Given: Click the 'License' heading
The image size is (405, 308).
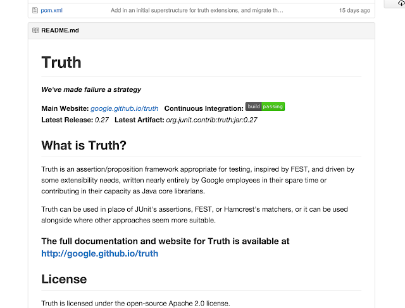Looking at the screenshot, I should tap(64, 279).
